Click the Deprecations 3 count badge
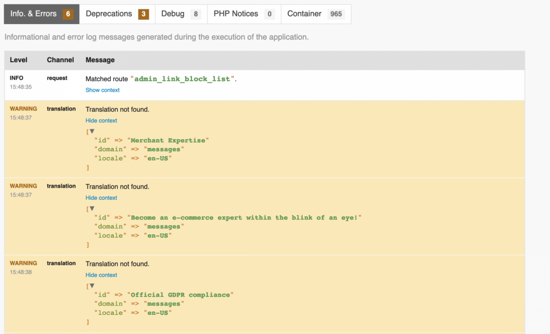550x334 pixels. coord(143,14)
